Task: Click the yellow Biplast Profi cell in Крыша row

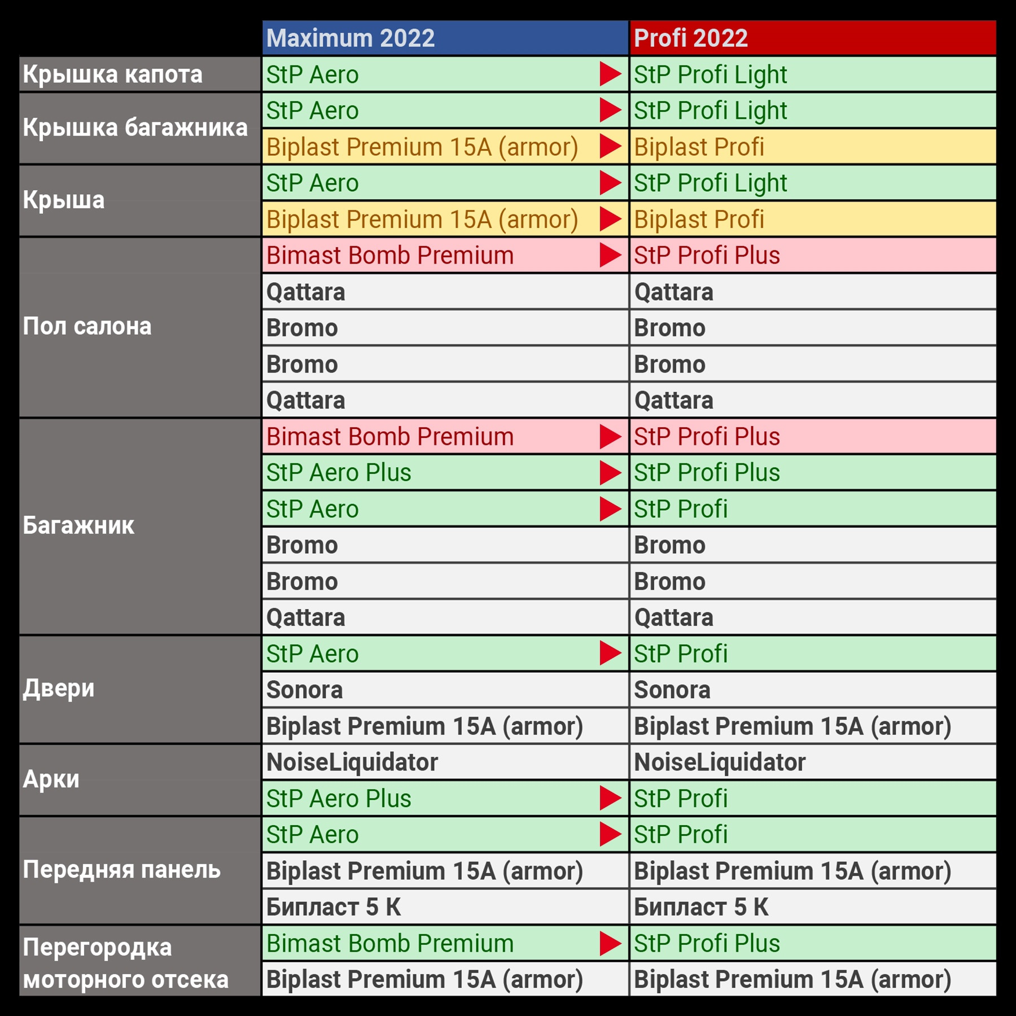Action: pos(812,219)
